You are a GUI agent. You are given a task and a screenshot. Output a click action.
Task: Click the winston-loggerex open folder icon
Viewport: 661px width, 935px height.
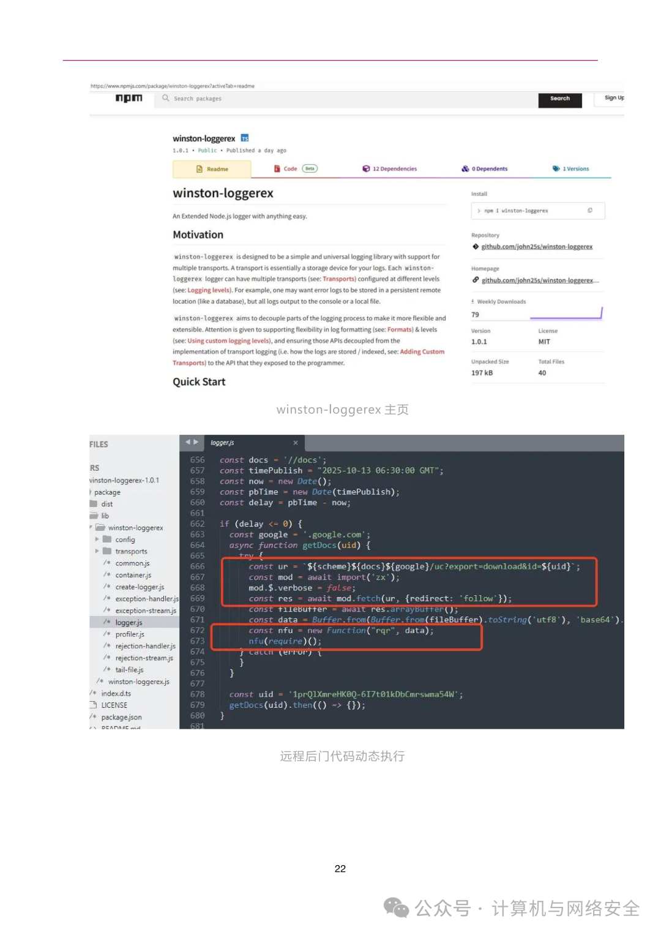100,527
